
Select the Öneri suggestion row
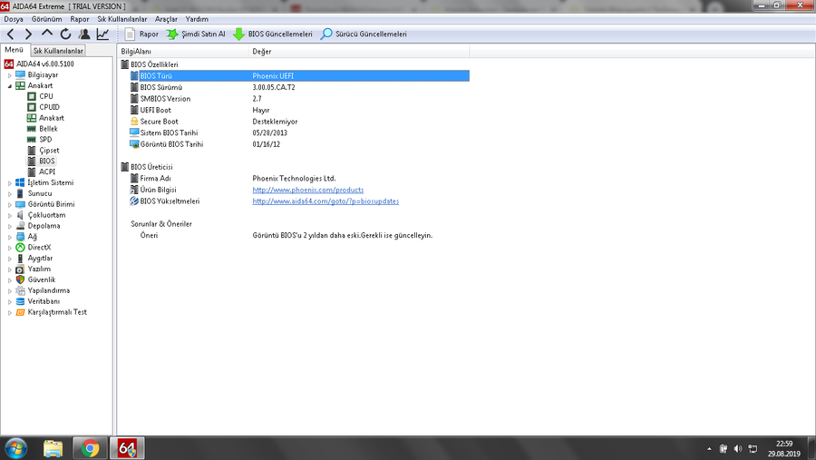click(299, 236)
